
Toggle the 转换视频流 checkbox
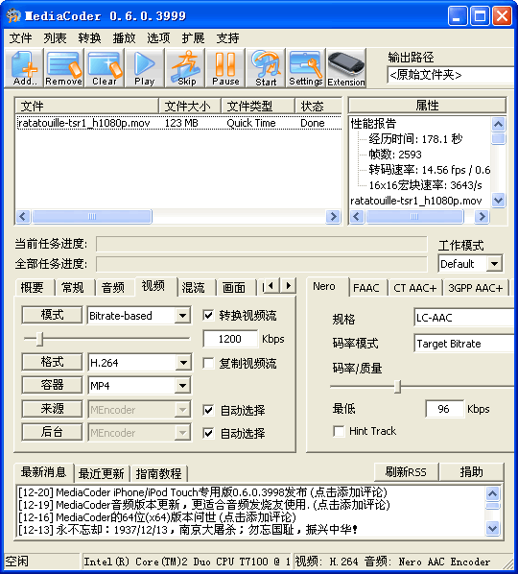coord(208,315)
